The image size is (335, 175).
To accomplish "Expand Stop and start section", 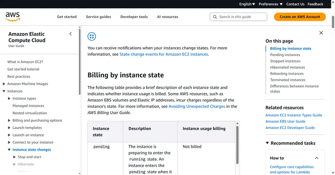I will (14, 157).
